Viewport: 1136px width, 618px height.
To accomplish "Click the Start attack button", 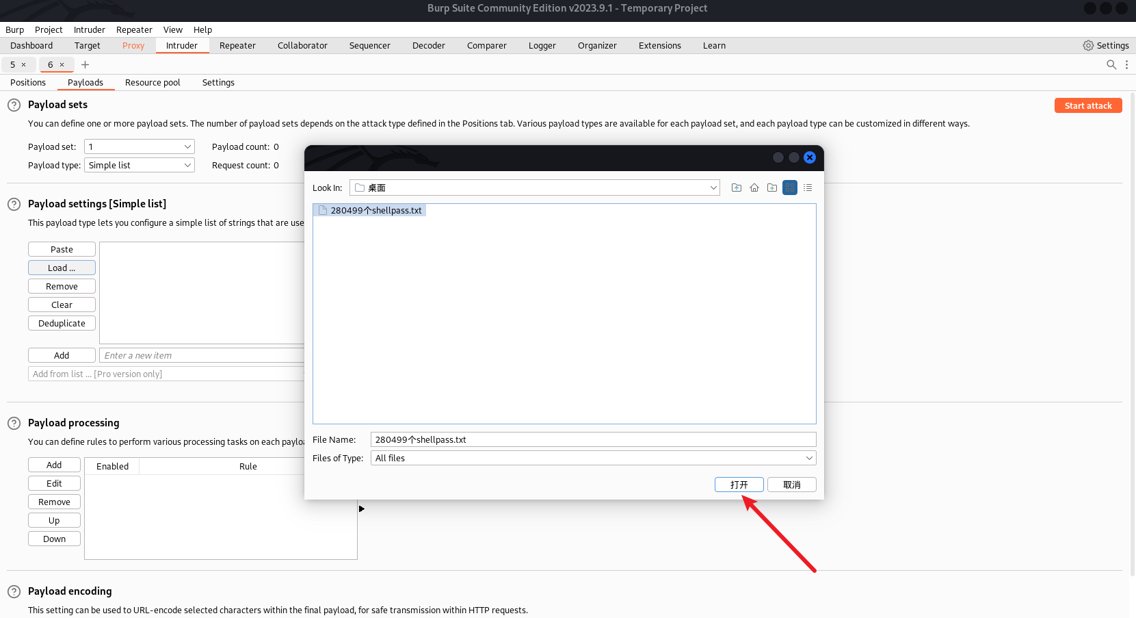I will [x=1088, y=105].
